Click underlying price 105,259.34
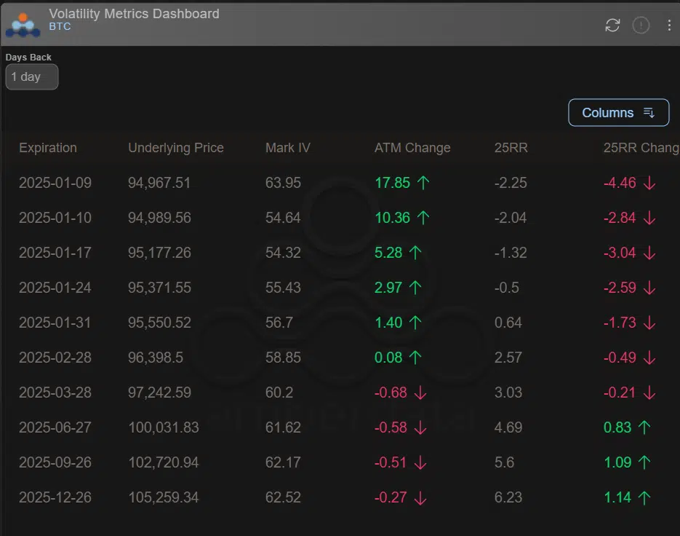 tap(164, 497)
